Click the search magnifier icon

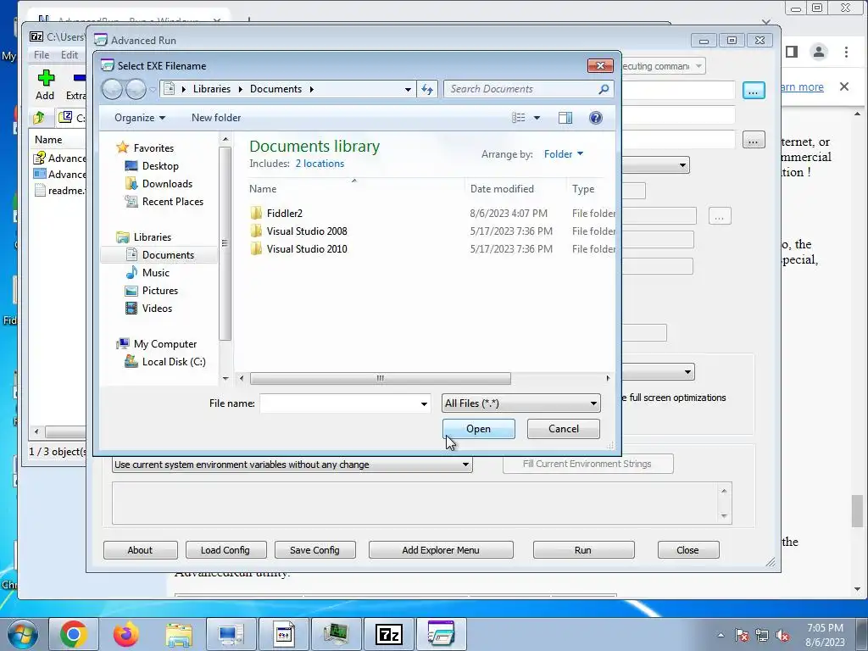604,89
